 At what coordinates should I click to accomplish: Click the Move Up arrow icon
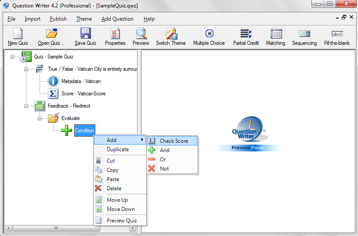(99, 200)
